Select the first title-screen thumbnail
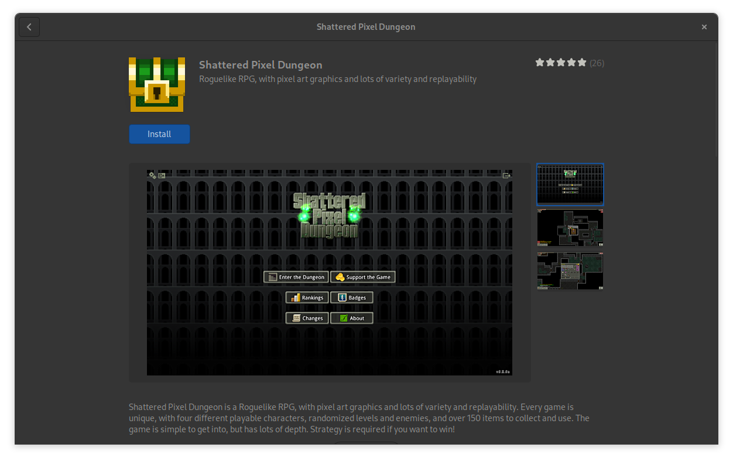 tap(570, 184)
